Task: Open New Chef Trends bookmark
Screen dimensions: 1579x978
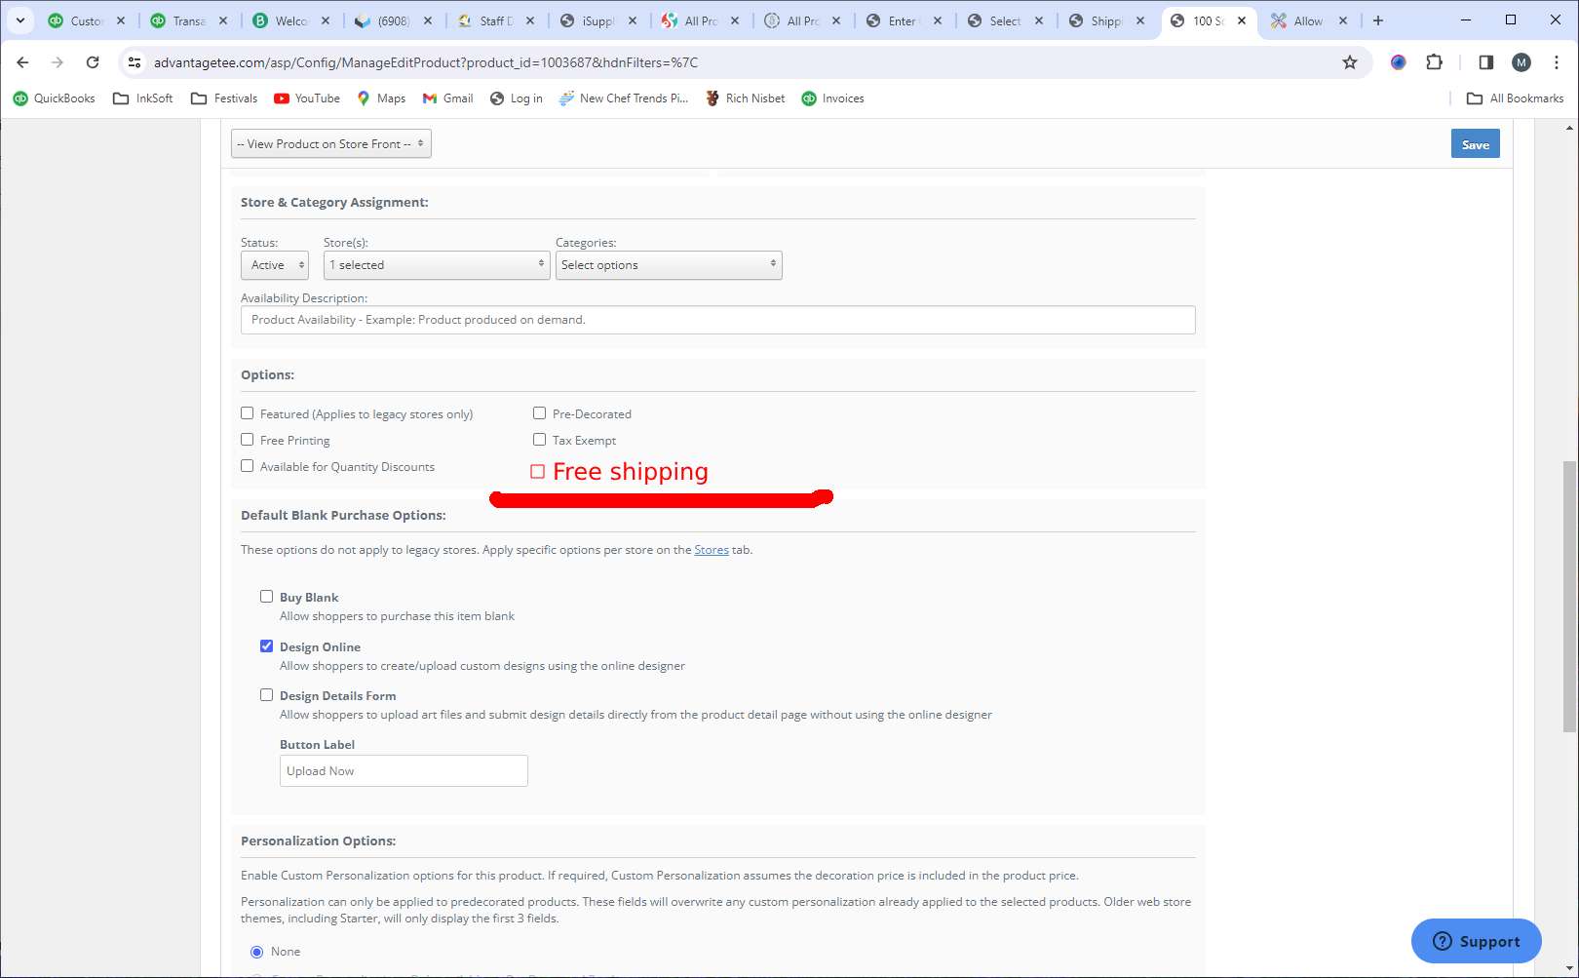Action: point(624,98)
